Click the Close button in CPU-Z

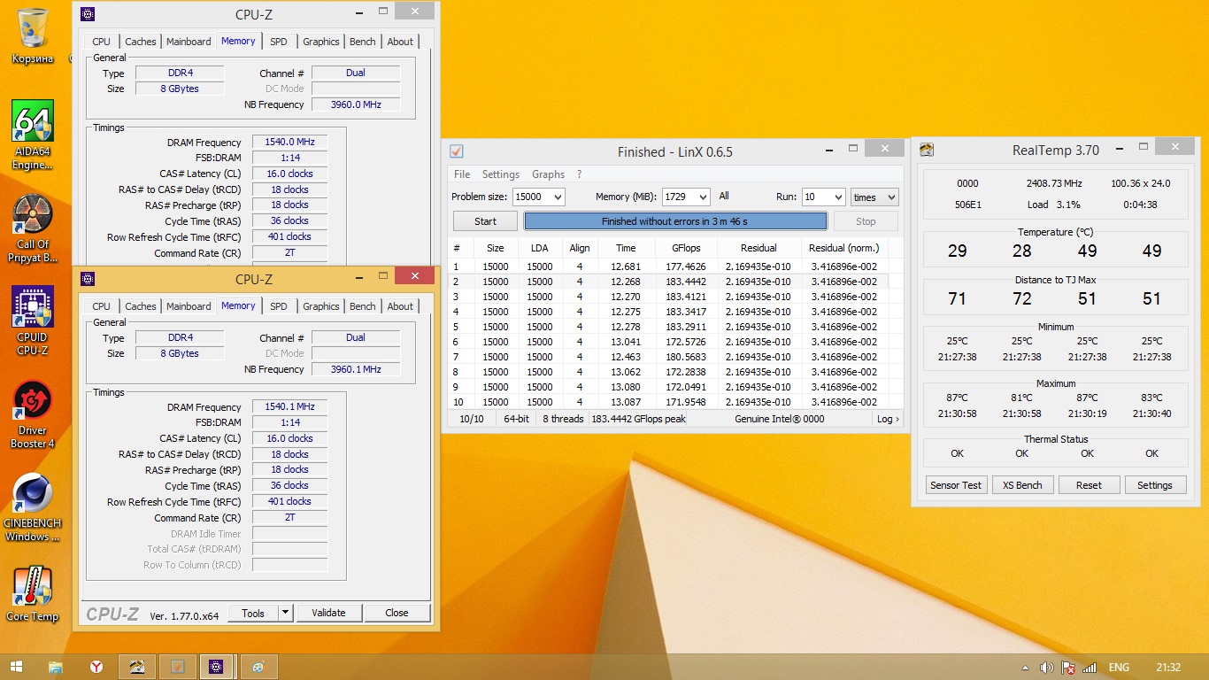click(x=397, y=613)
